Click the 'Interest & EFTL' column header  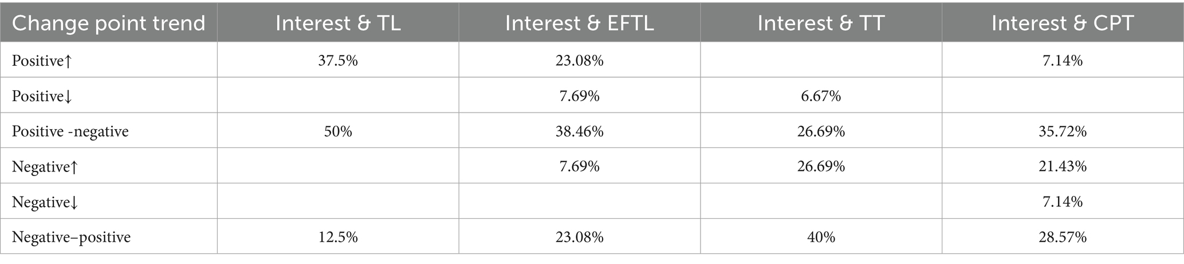pos(579,23)
